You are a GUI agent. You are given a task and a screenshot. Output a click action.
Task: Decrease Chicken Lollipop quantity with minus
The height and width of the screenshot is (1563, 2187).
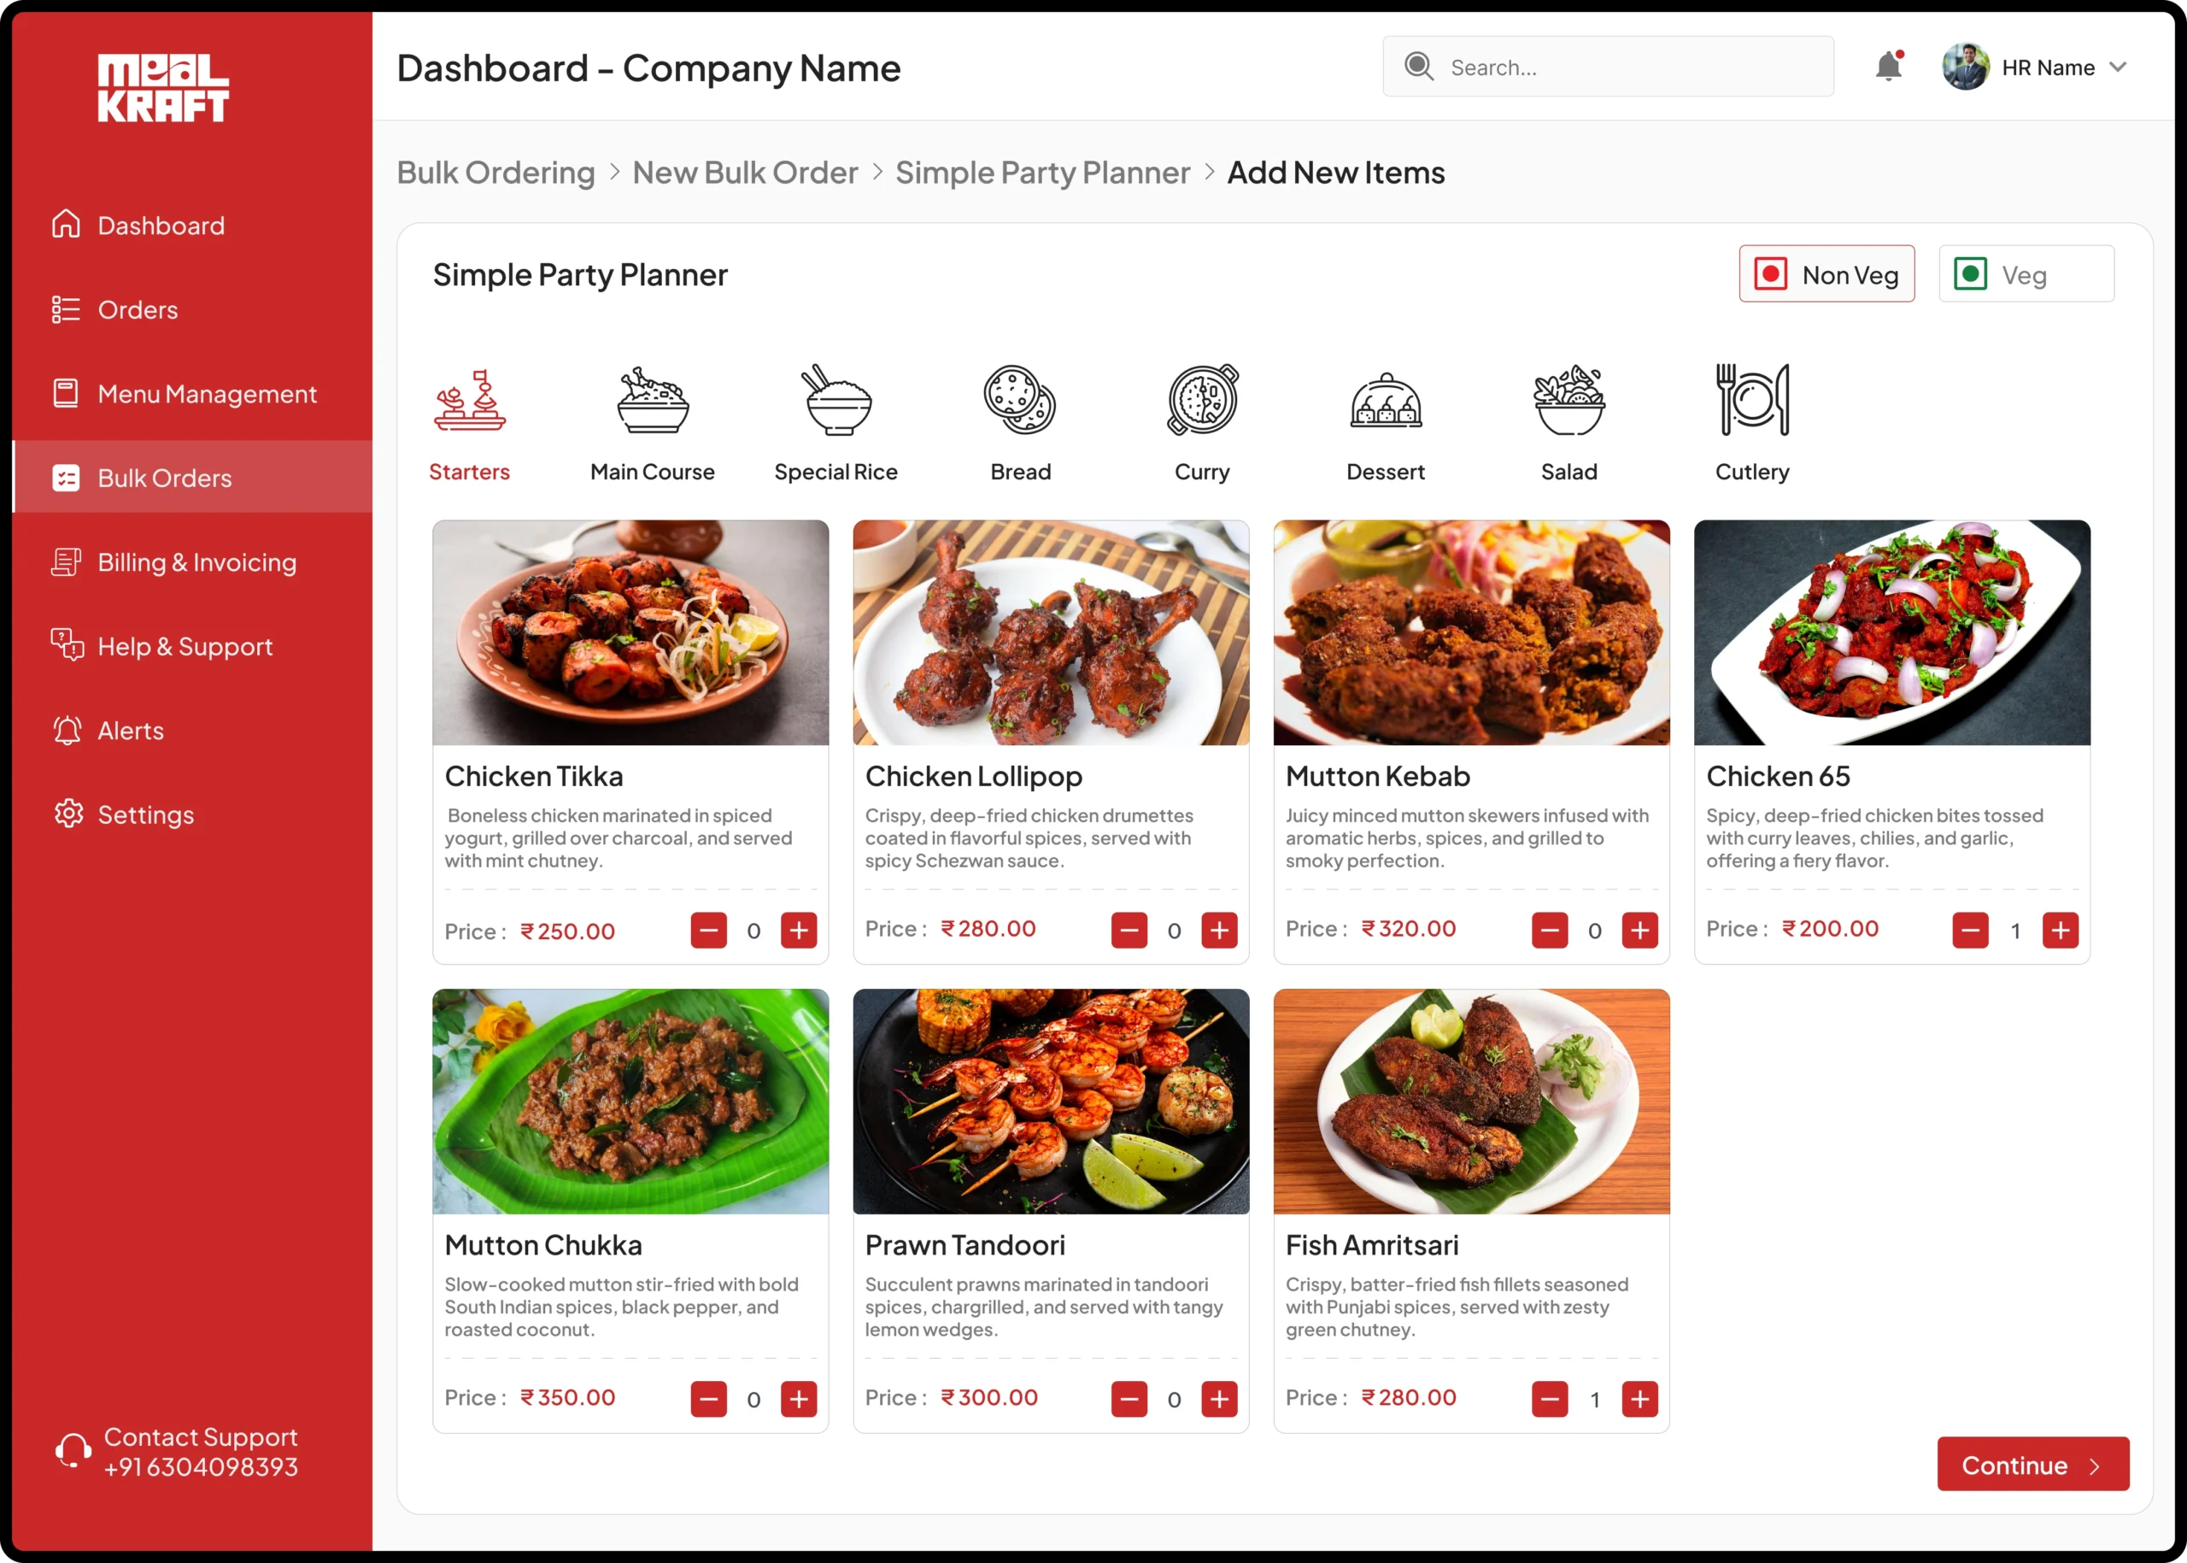tap(1129, 930)
